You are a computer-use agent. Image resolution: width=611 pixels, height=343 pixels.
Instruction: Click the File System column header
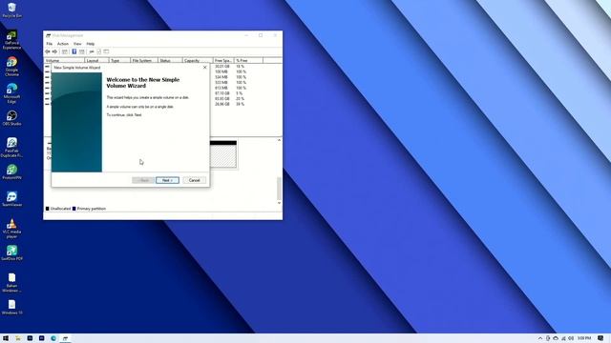tap(144, 61)
